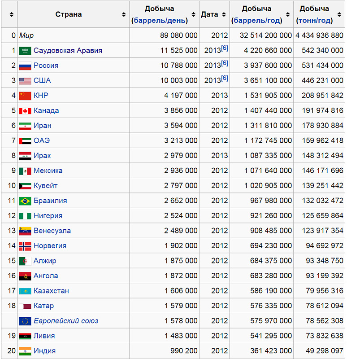Click the Saudi Arabia flag icon
This screenshot has width=347, height=359.
(25, 50)
